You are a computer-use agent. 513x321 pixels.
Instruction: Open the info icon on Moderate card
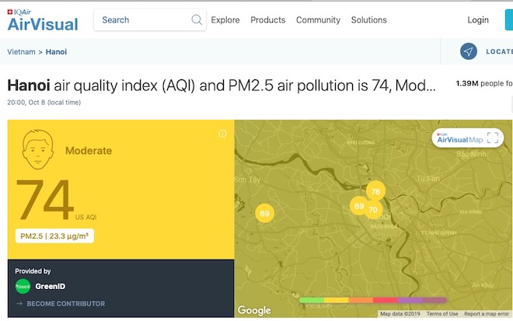pos(222,134)
